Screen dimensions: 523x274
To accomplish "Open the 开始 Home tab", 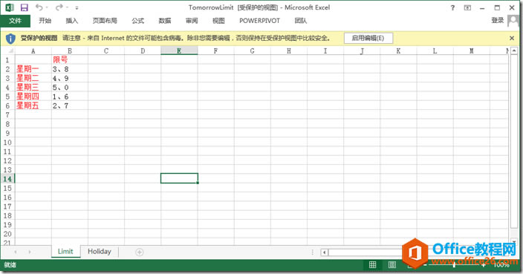I will point(45,21).
